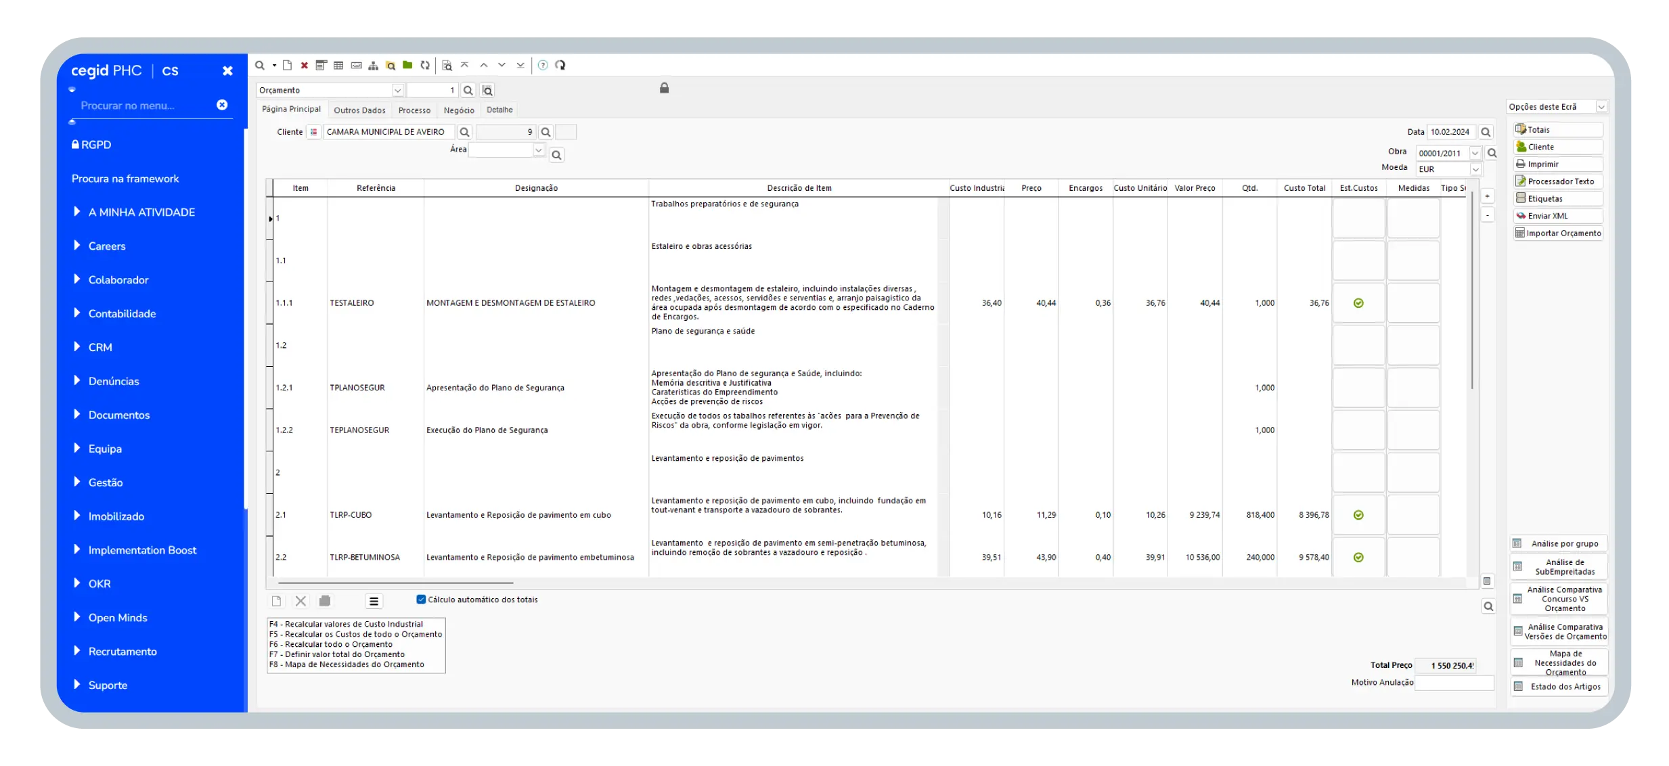
Task: Click the refresh arrows icon in toolbar
Action: pos(425,66)
